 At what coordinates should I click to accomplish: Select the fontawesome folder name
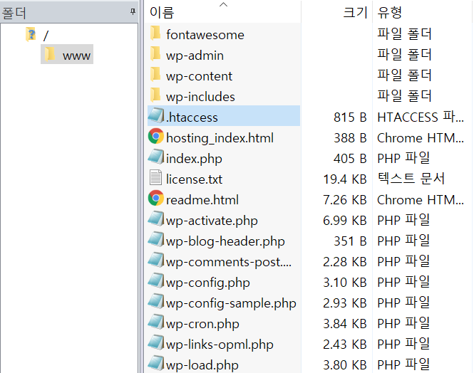pyautogui.click(x=205, y=35)
